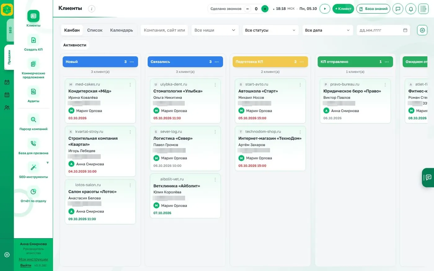Image resolution: width=434 pixels, height=271 pixels.
Task: Open kanban settings gear icon
Action: tap(422, 30)
